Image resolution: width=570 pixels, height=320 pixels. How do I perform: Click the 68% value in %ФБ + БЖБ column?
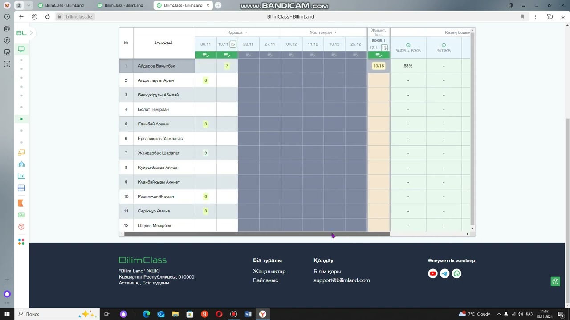pos(408,66)
